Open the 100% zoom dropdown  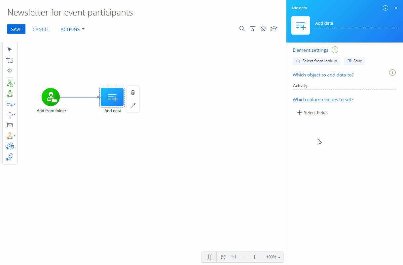273,257
